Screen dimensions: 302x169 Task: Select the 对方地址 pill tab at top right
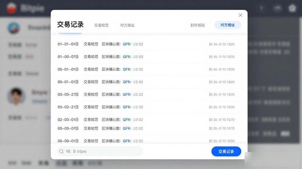[227, 25]
